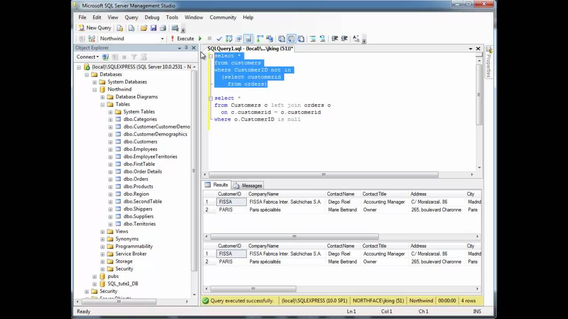Collapse the first select statement outline

[211, 56]
